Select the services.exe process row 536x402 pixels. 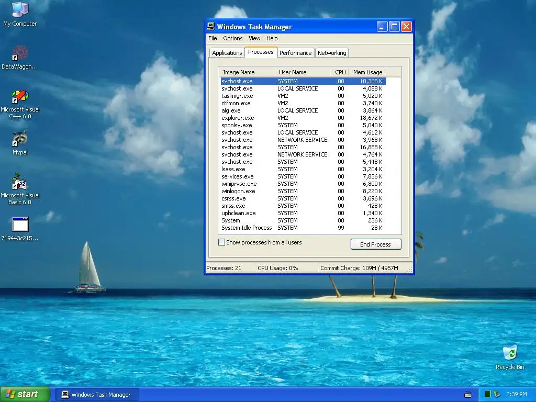pos(303,176)
